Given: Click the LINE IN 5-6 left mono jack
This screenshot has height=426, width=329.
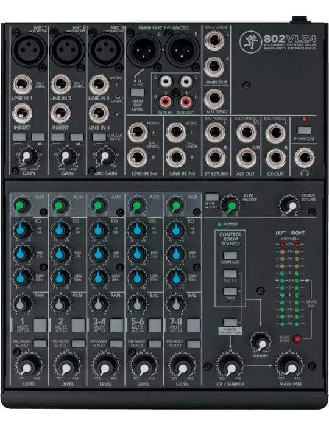Looking at the screenshot, I should (x=138, y=132).
